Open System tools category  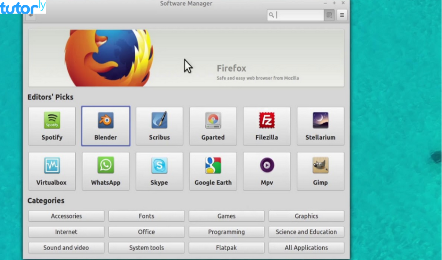tap(146, 248)
